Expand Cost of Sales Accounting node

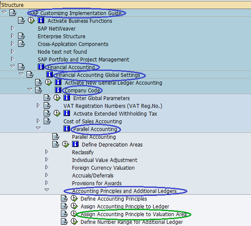click(38, 121)
